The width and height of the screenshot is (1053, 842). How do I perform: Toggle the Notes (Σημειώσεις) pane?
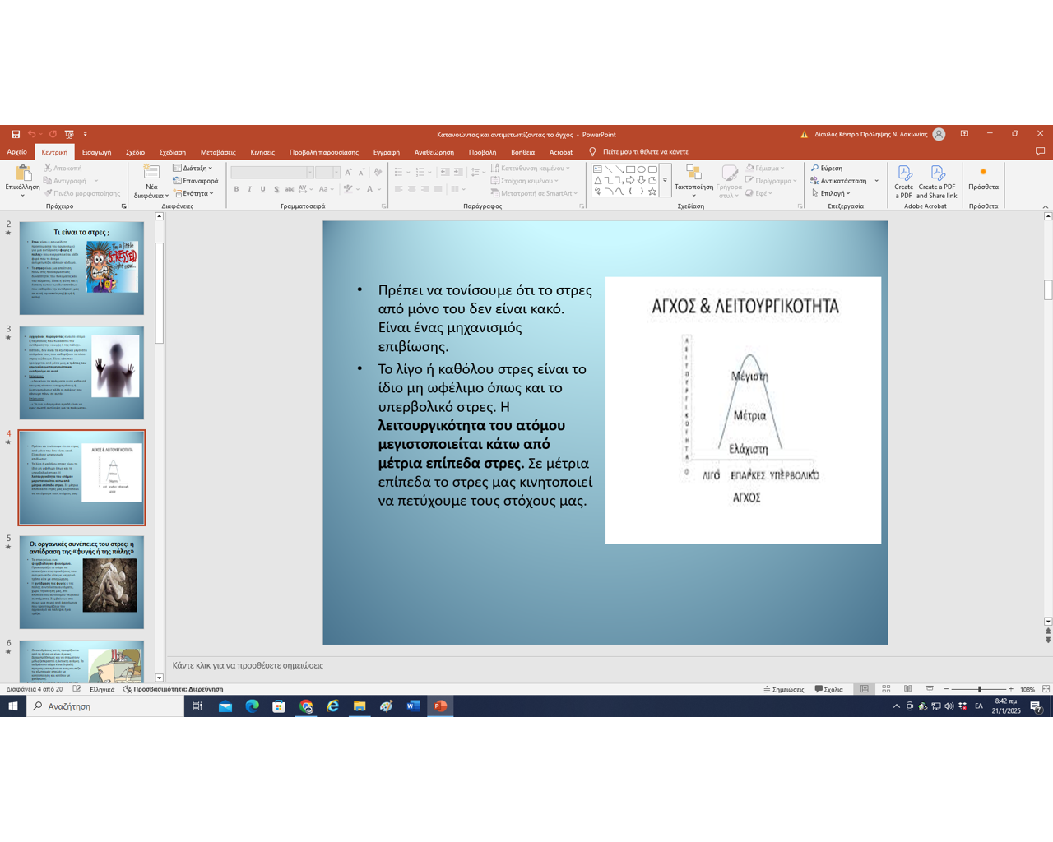[784, 689]
